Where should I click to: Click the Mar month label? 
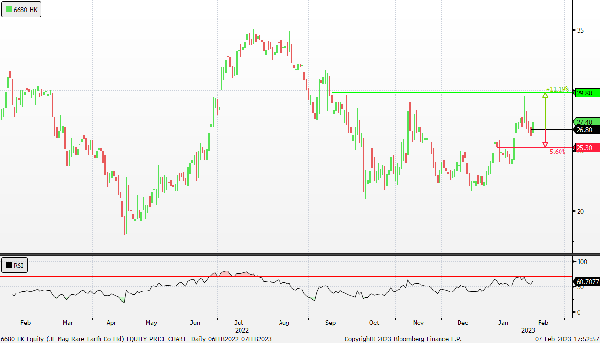(x=68, y=323)
